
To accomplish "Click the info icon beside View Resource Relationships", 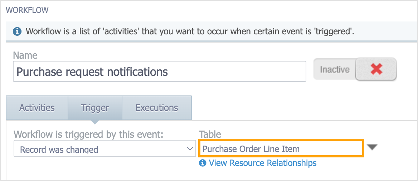I will tap(203, 163).
